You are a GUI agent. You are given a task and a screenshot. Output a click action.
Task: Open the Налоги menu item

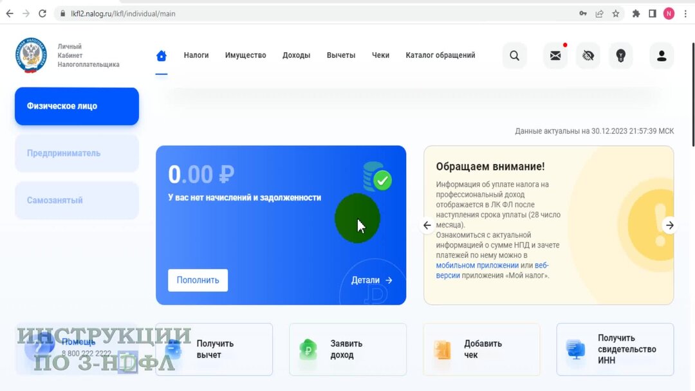click(196, 55)
